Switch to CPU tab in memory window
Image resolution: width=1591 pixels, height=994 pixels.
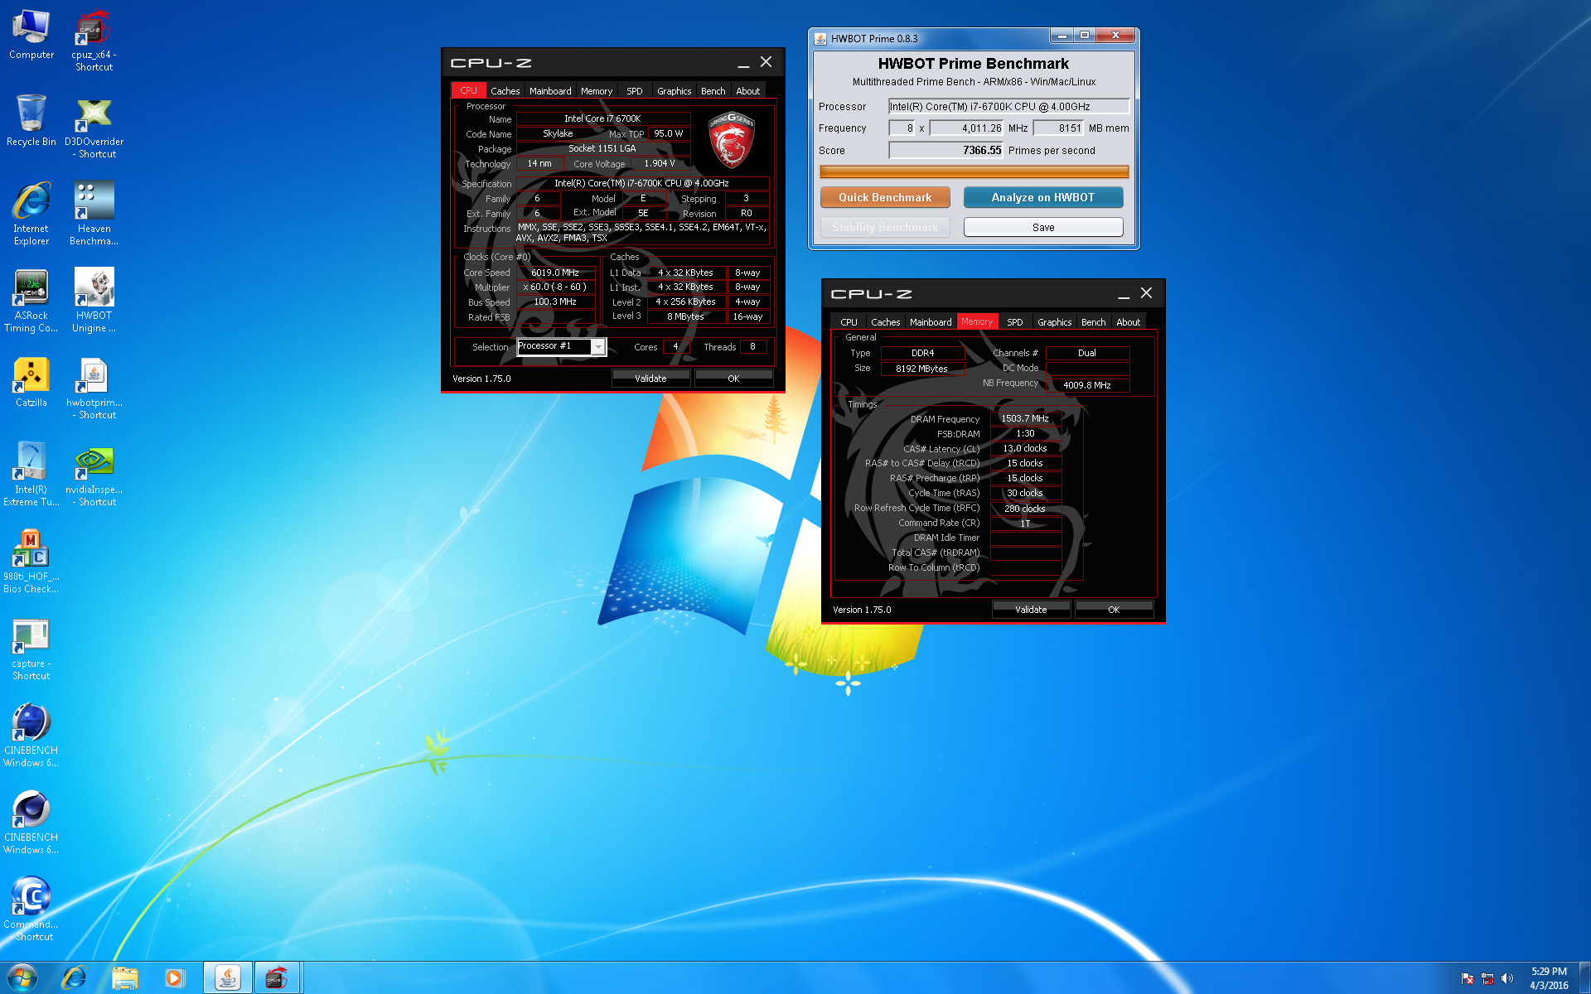849,322
